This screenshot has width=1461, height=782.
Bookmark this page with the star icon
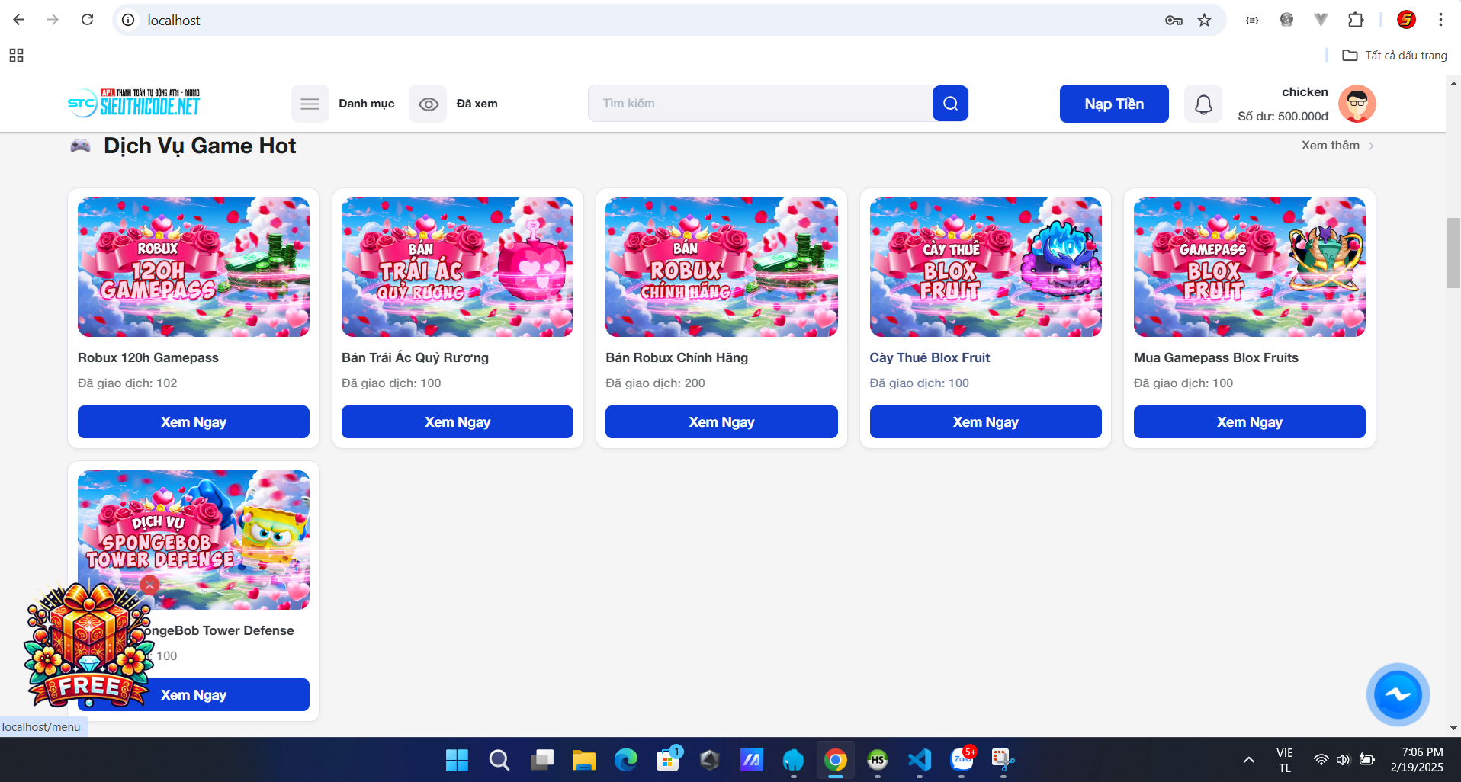coord(1205,20)
